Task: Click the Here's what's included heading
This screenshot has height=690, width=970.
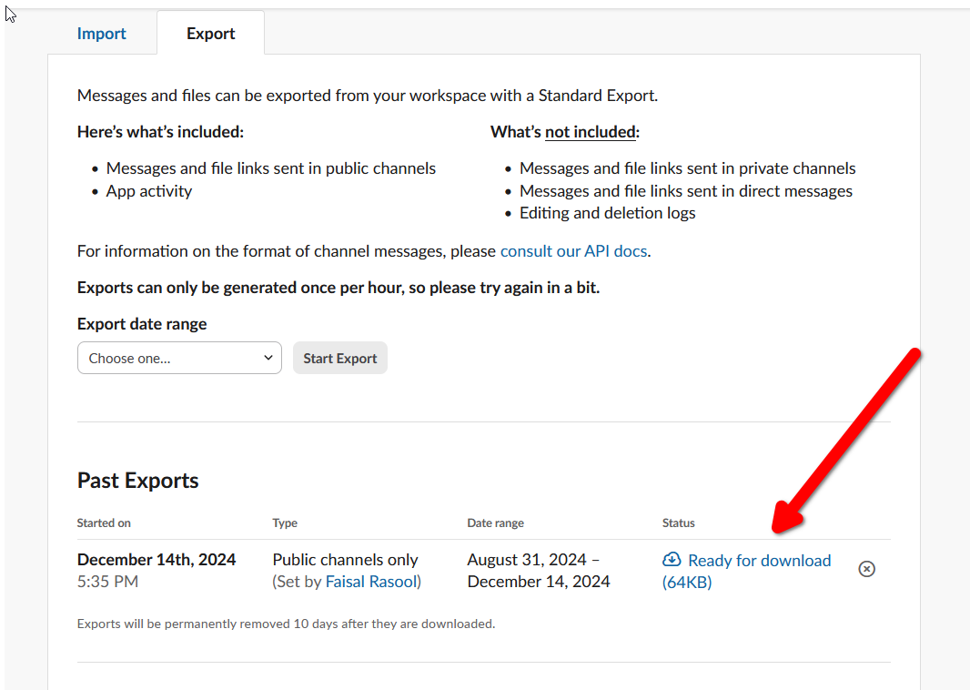Action: click(161, 132)
